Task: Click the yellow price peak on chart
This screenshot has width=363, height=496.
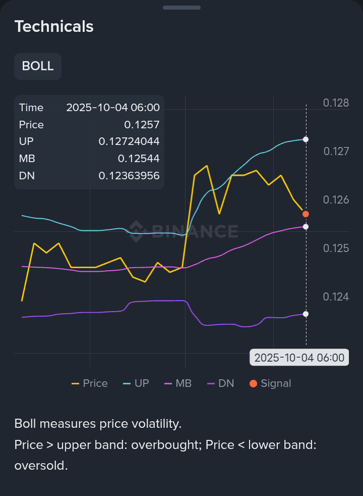Action: tap(206, 166)
